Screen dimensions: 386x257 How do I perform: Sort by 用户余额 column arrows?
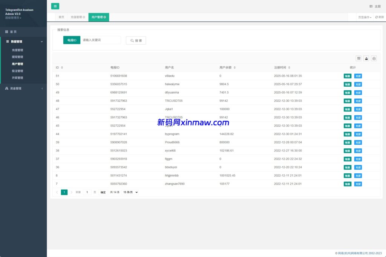click(234, 67)
